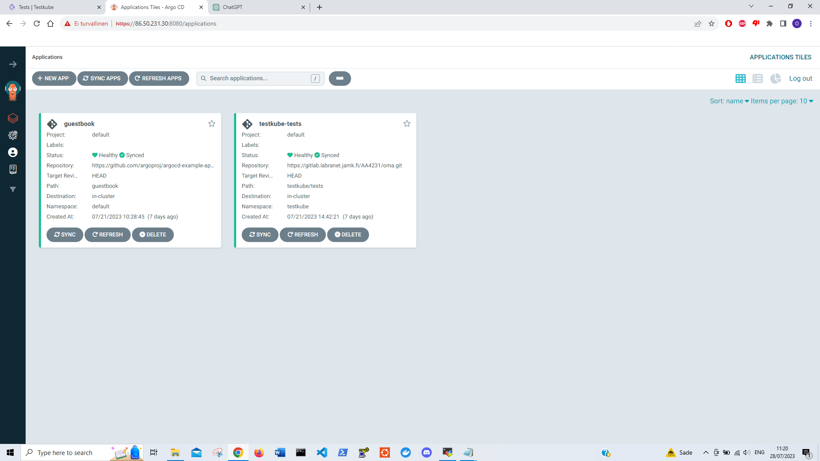Click the star/favorite icon on testkube-tests

(x=407, y=123)
